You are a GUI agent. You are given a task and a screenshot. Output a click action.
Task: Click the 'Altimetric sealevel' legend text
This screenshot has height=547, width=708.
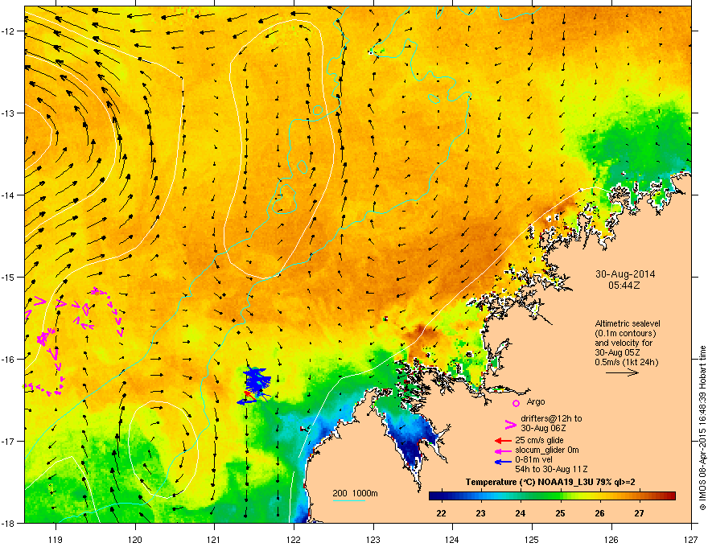point(628,323)
